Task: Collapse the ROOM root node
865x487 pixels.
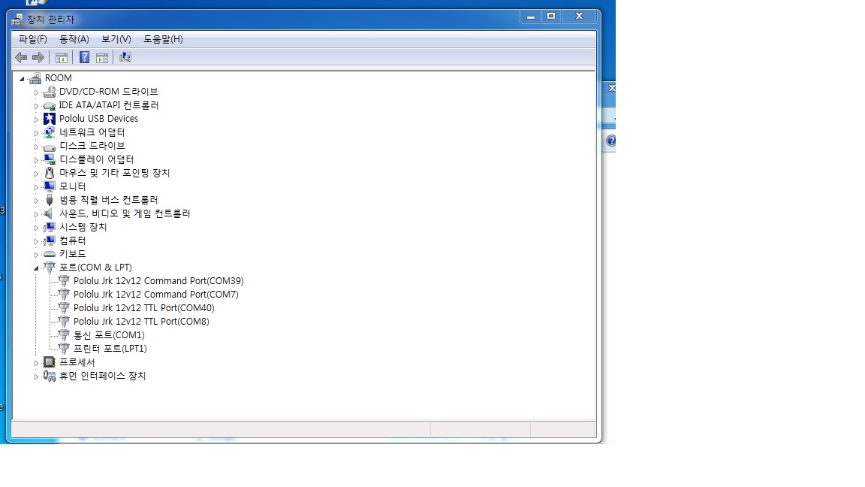Action: (x=22, y=79)
